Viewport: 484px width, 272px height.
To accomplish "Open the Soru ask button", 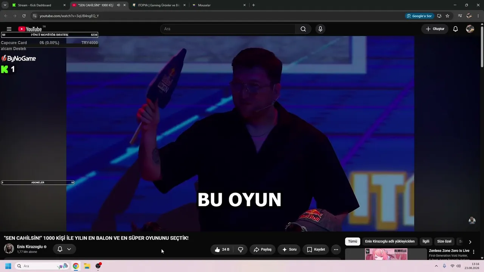I will (x=289, y=249).
